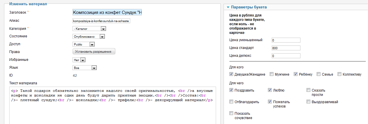Image resolution: width=368 pixels, height=124 pixels.
Task: Uncheck the Поздравить checkbox
Action: pyautogui.click(x=231, y=90)
